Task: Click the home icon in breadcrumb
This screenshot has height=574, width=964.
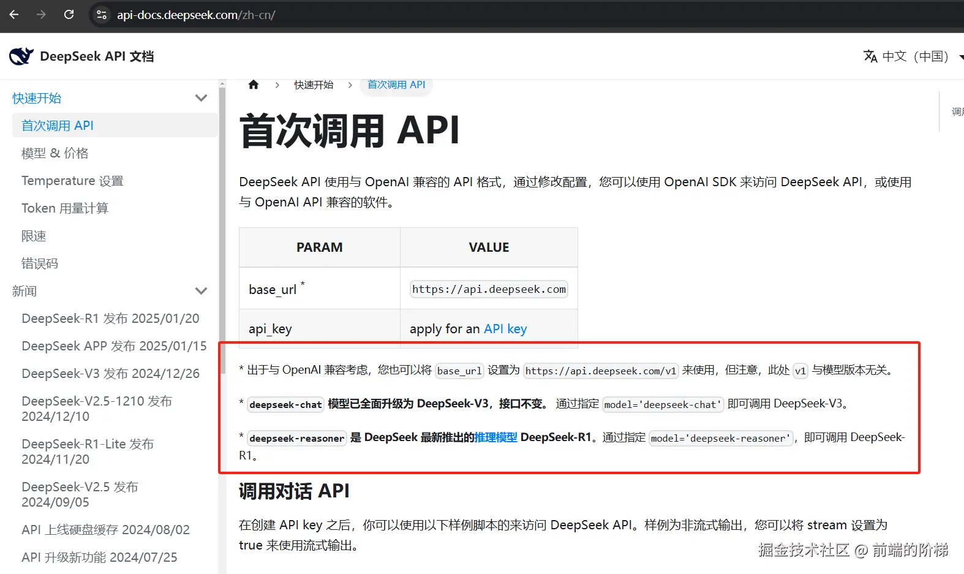Action: tap(254, 85)
